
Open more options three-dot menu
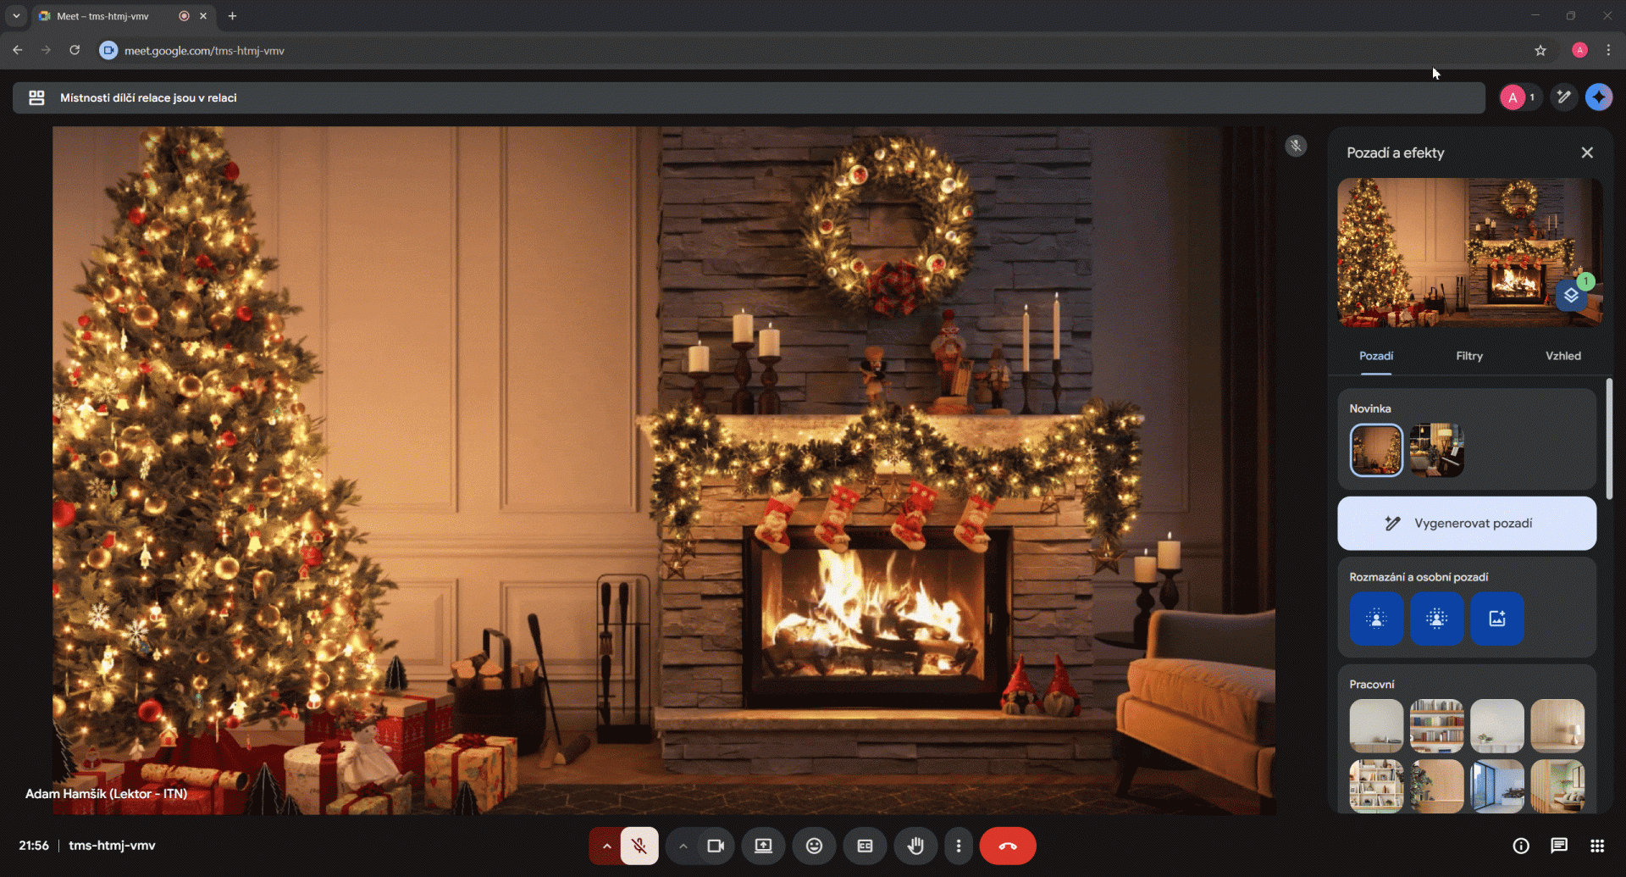[959, 846]
